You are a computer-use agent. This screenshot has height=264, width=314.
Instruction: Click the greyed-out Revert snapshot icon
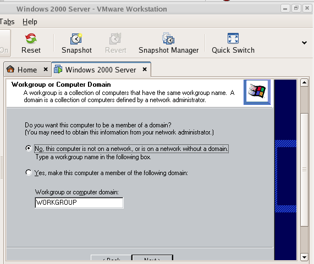(115, 38)
